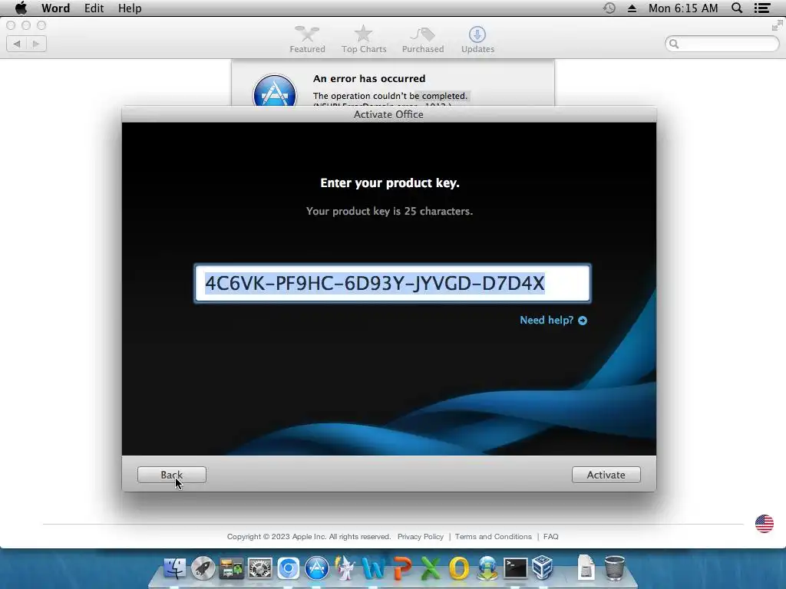Toggle App Store full screen arrows
Image resolution: width=786 pixels, height=589 pixels.
777,25
